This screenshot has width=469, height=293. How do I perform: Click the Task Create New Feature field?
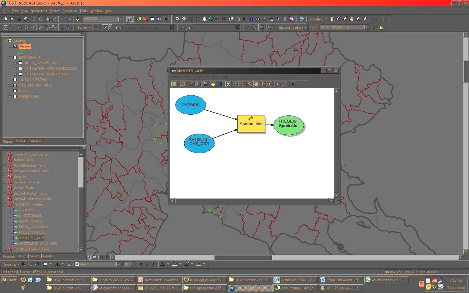point(150,27)
